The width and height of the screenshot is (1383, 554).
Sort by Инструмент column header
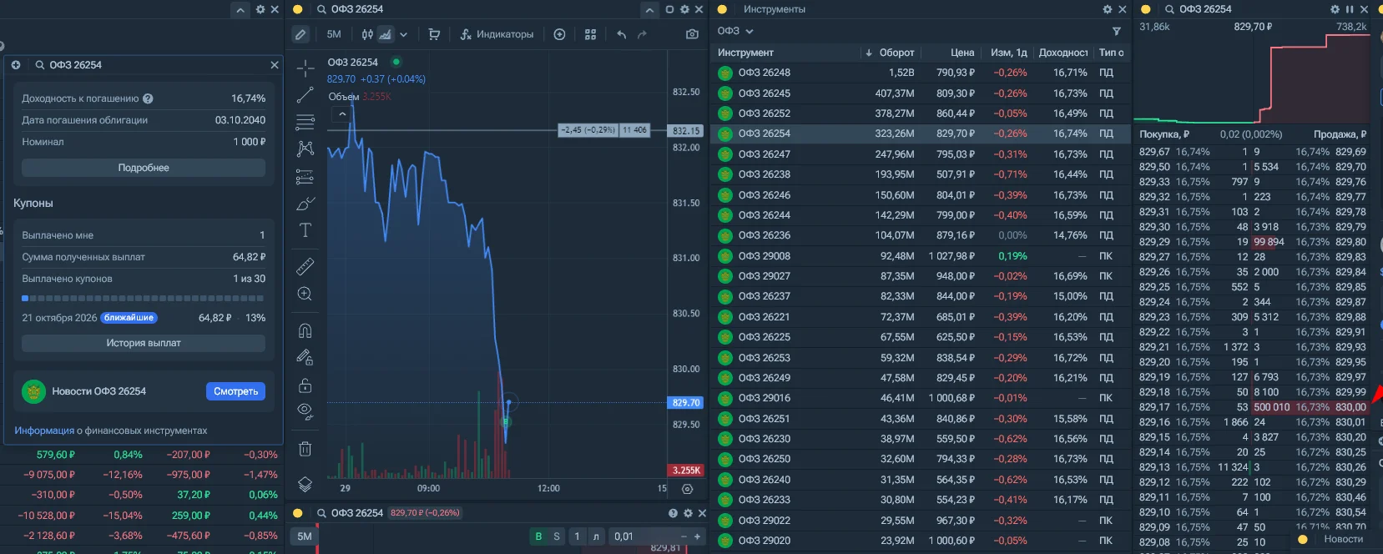(745, 53)
